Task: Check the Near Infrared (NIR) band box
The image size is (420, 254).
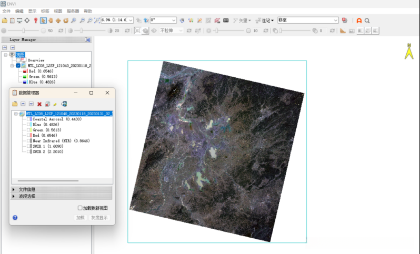Action: 29,140
